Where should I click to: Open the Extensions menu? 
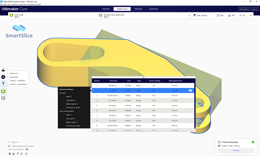tap(23, 4)
